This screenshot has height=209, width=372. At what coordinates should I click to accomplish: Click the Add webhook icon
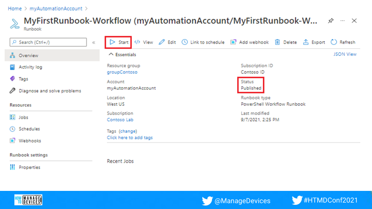(233, 42)
